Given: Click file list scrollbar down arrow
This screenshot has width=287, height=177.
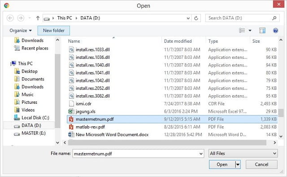Looking at the screenshot, I should (x=281, y=136).
